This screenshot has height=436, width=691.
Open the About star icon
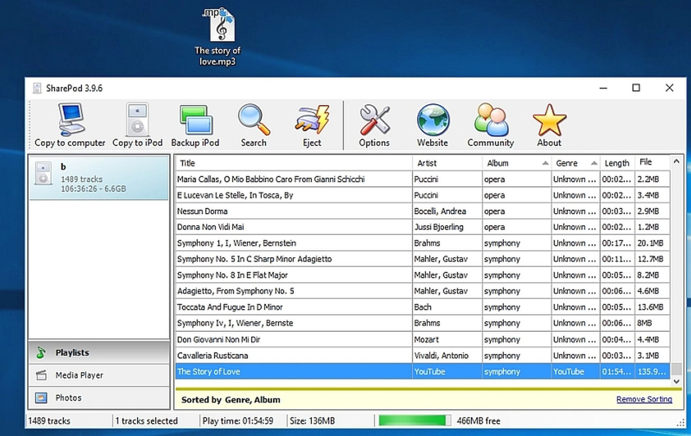(x=549, y=125)
